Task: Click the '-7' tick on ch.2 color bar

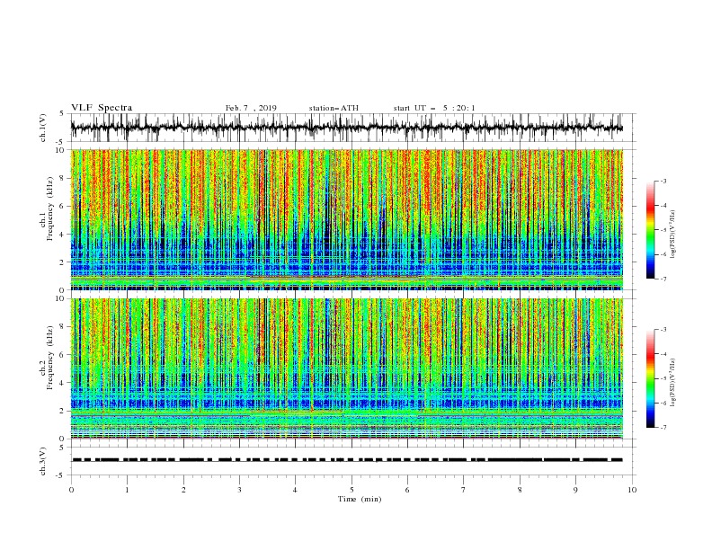Action: point(663,428)
